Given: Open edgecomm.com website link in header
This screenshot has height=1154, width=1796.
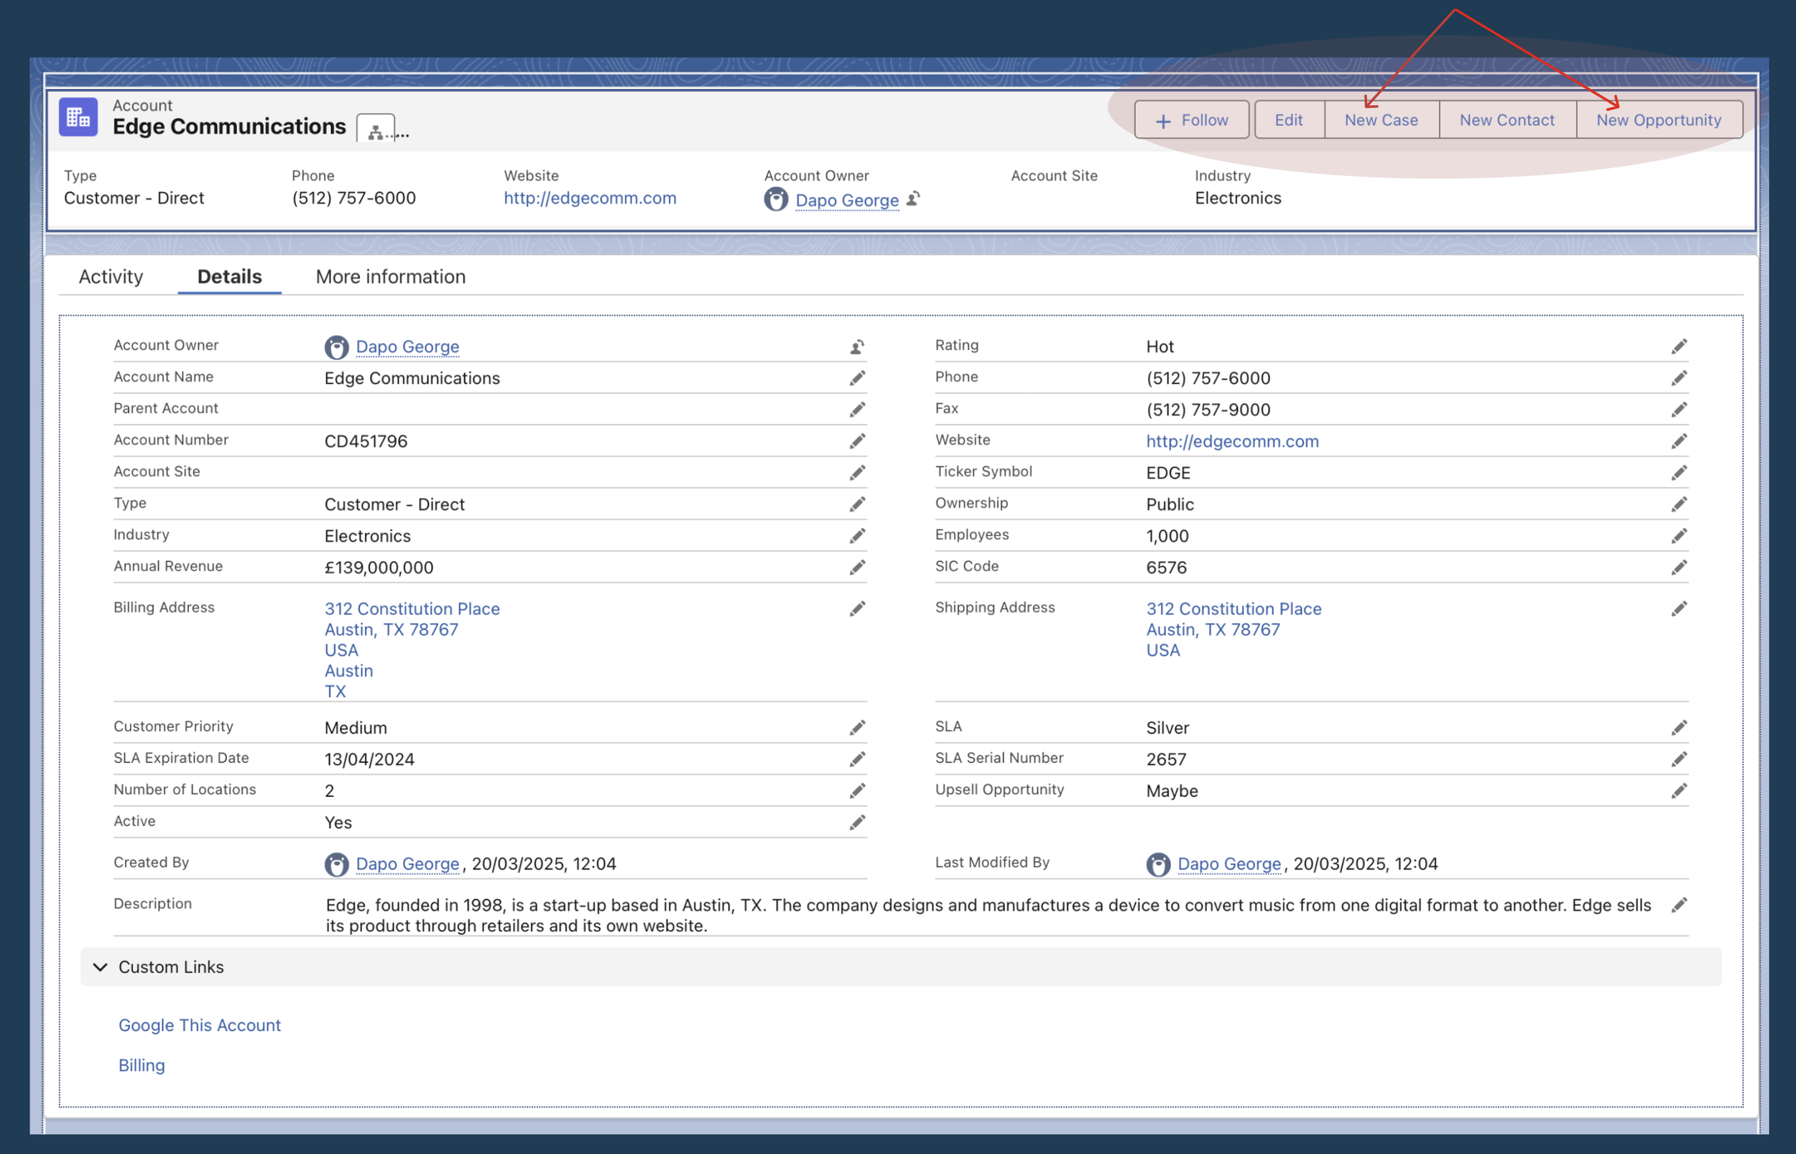Looking at the screenshot, I should click(x=589, y=198).
